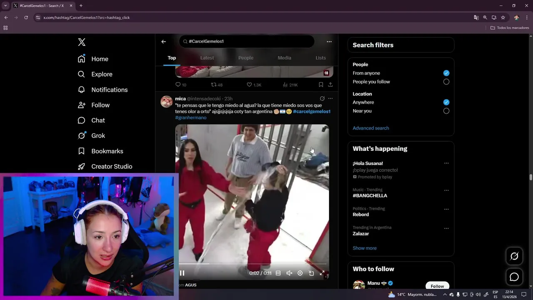Share the post above mica's
This screenshot has width=533, height=300.
330,85
